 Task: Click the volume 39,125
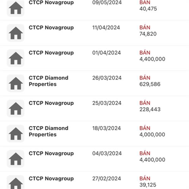148,185
